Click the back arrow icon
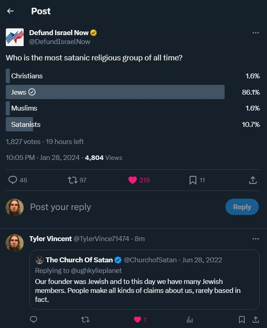This screenshot has height=328, width=267. [11, 11]
